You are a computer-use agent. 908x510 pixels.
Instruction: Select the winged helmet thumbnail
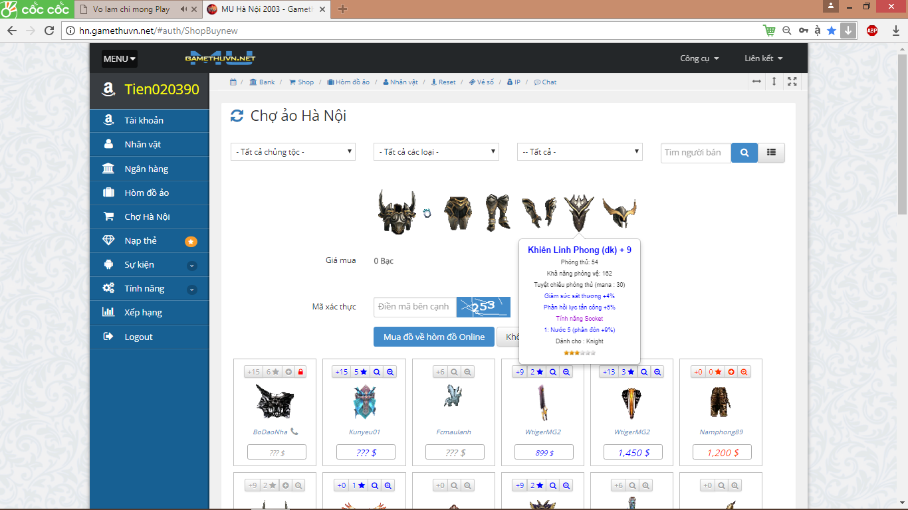tap(620, 212)
